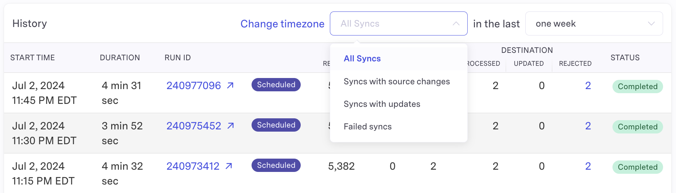This screenshot has height=193, width=676.
Task: Open external link arrow beside run 240973412
Action: pos(229,166)
